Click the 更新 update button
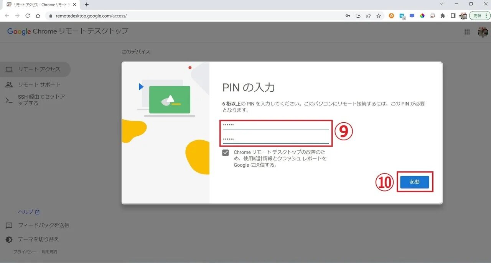 tap(477, 16)
